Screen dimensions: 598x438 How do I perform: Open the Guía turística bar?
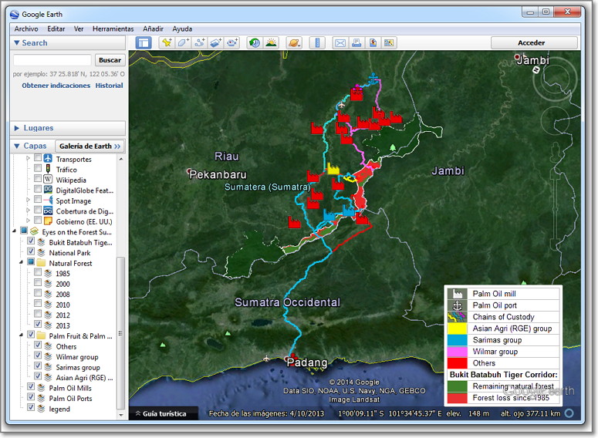click(x=164, y=413)
